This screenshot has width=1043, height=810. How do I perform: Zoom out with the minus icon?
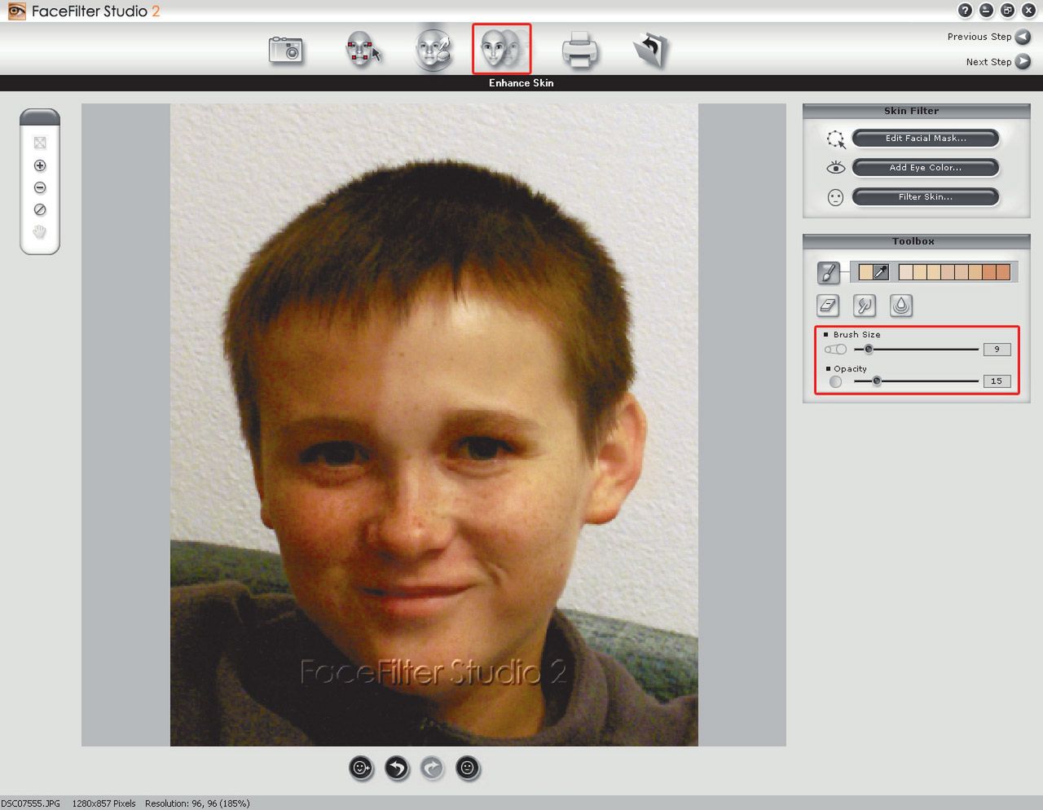click(x=40, y=187)
